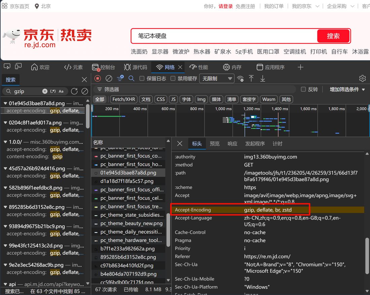Viewport: 370px width, 295px height.
Task: Collapse 1.0.0/ search result group
Action: click(x=5, y=142)
